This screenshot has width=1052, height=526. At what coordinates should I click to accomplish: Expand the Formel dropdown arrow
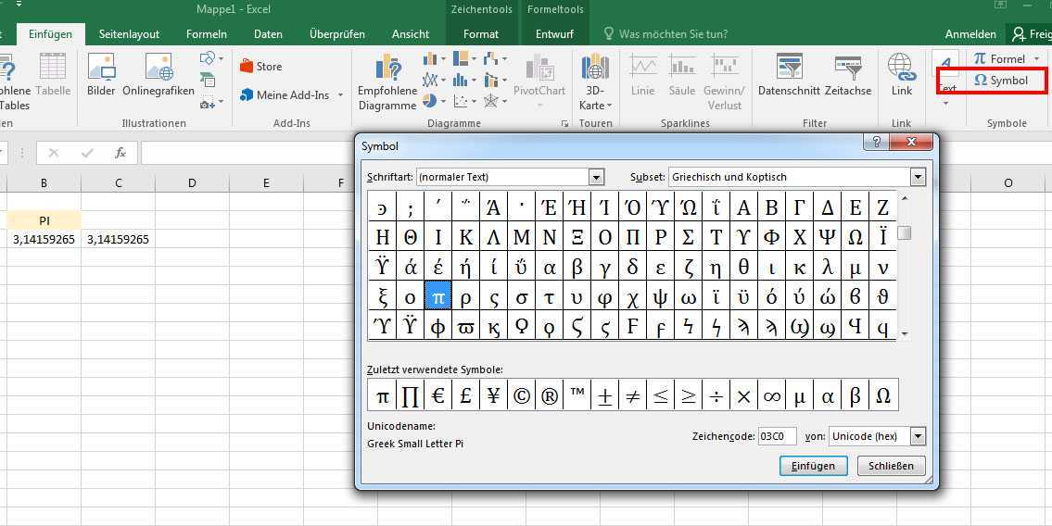[x=1037, y=59]
